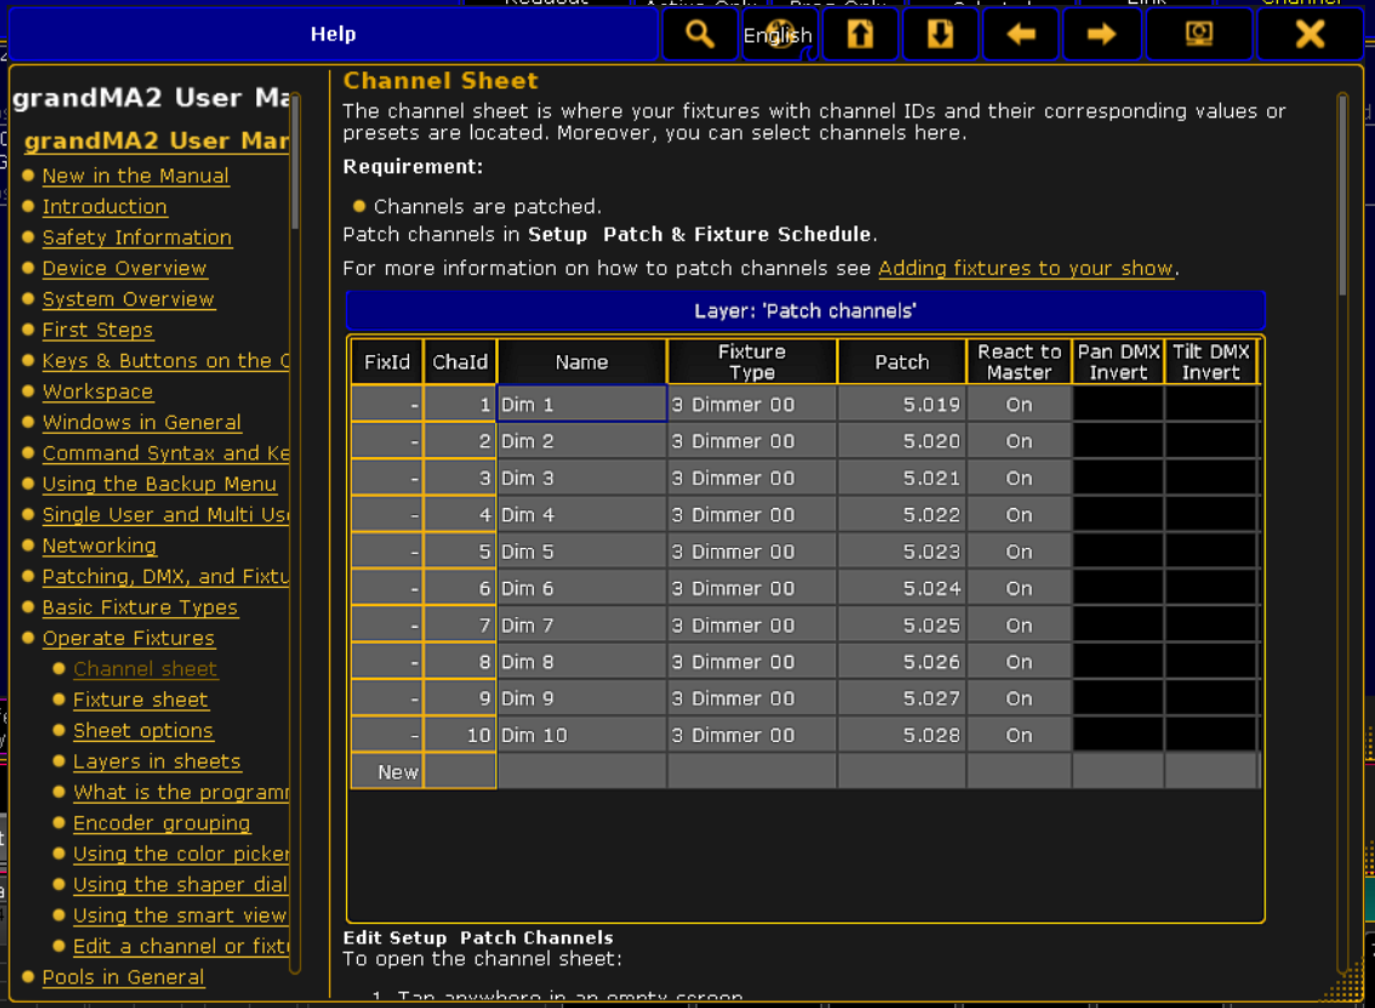
Task: Toggle React to Master On for Dim 2
Action: [1019, 441]
